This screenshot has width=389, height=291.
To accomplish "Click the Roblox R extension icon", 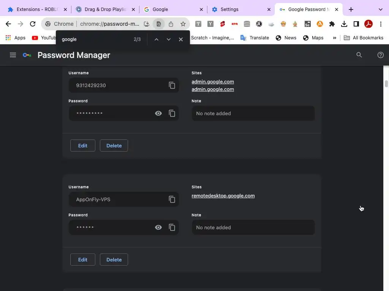I will tap(259, 24).
